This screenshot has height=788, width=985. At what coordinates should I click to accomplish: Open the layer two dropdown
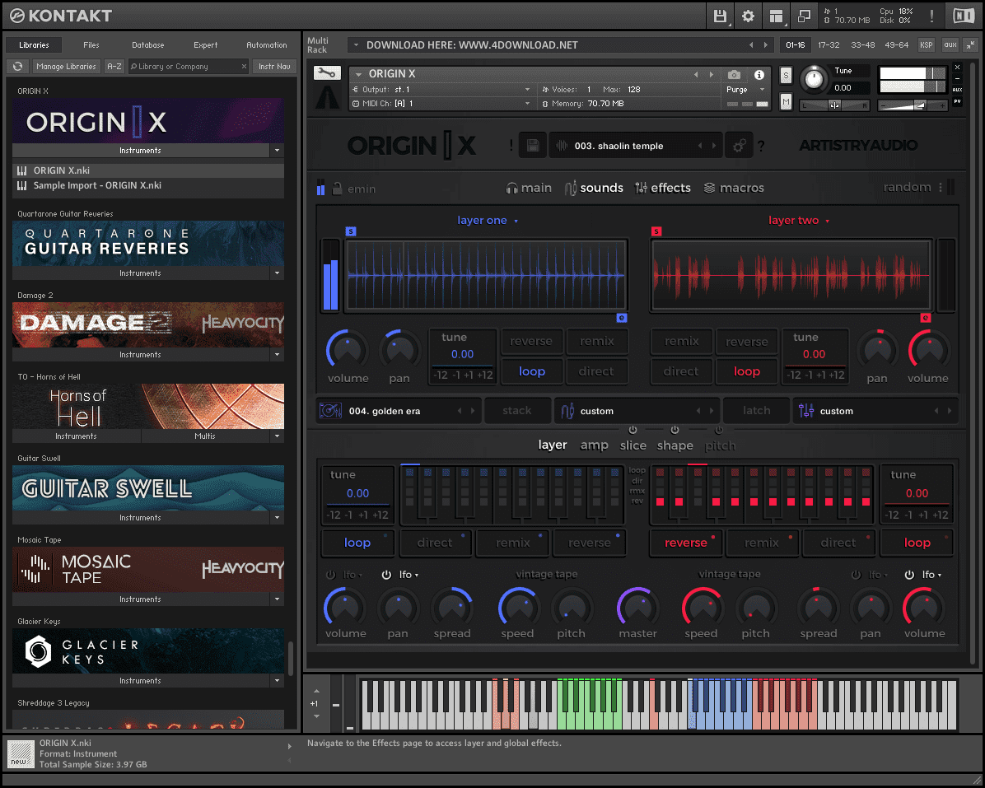pyautogui.click(x=798, y=221)
